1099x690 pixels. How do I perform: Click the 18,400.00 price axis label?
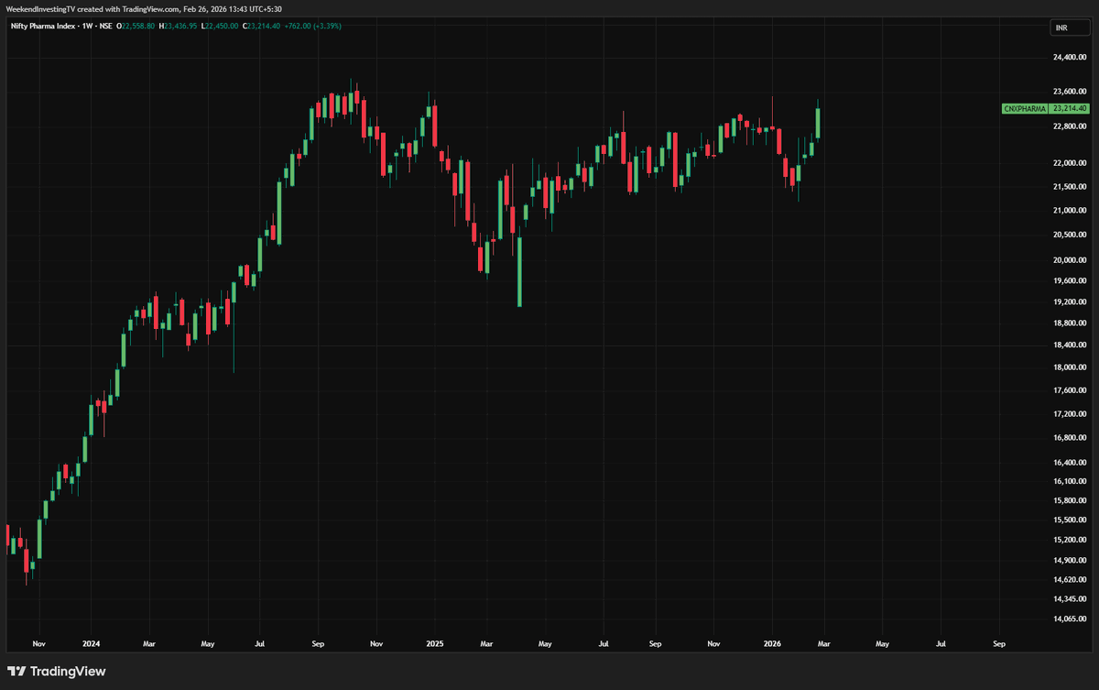point(1070,345)
